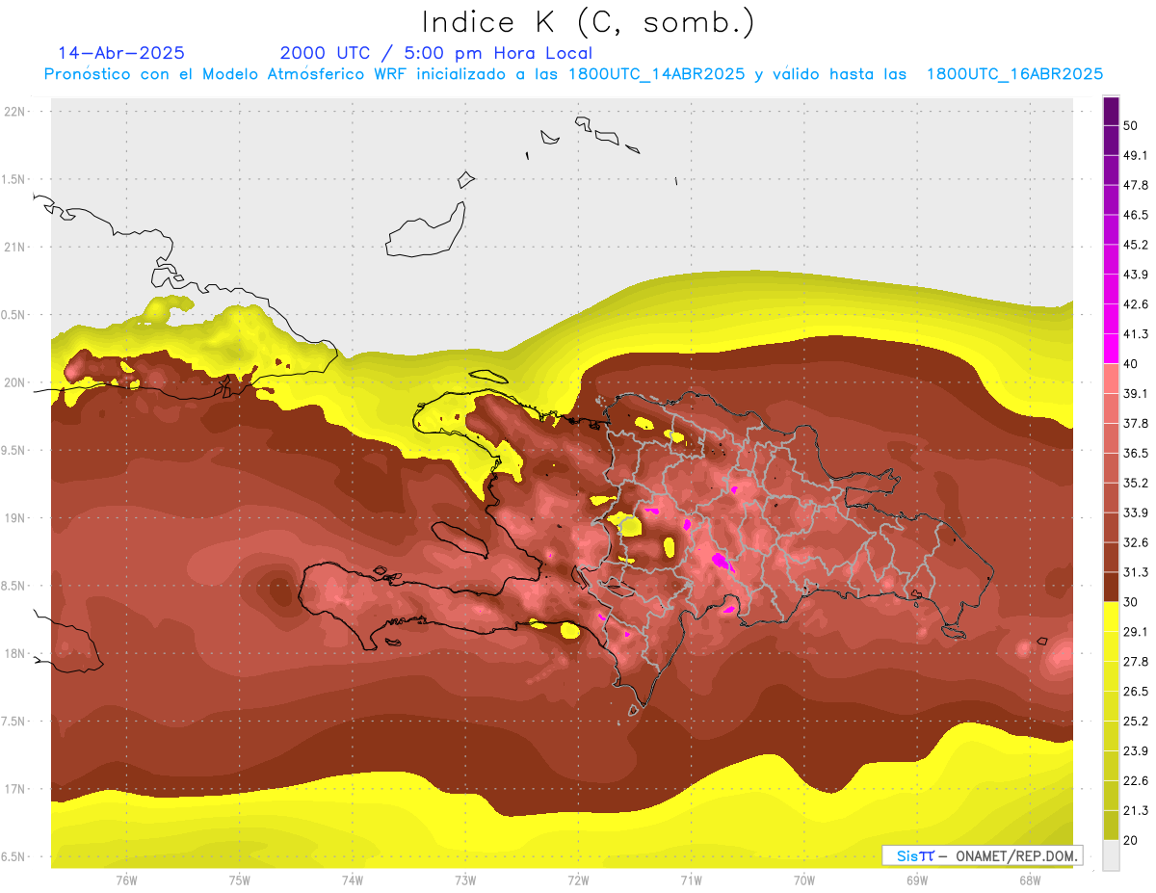This screenshot has width=1156, height=893.
Task: Select the "17N" latitude label
Action: point(16,789)
